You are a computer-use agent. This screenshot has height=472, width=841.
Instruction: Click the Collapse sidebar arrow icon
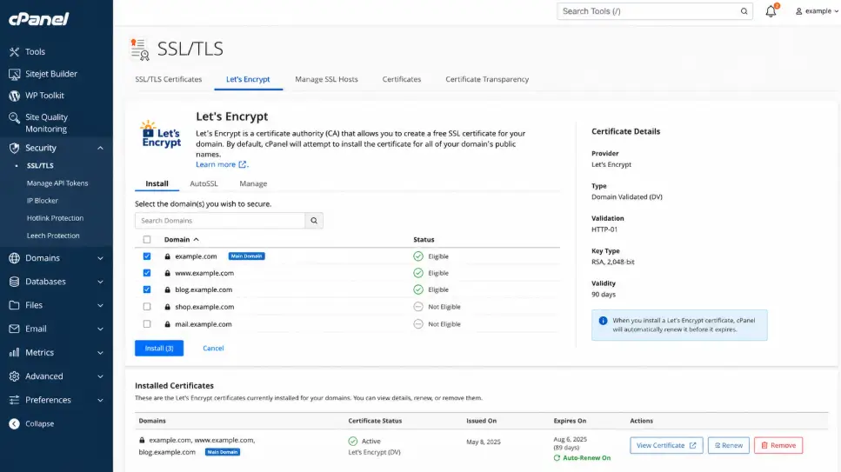15,423
